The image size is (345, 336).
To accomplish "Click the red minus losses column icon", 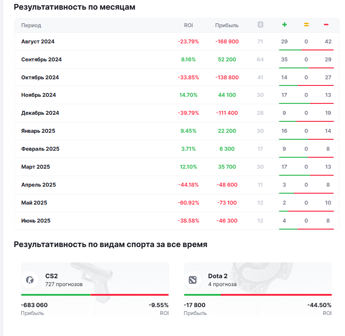I will point(326,25).
